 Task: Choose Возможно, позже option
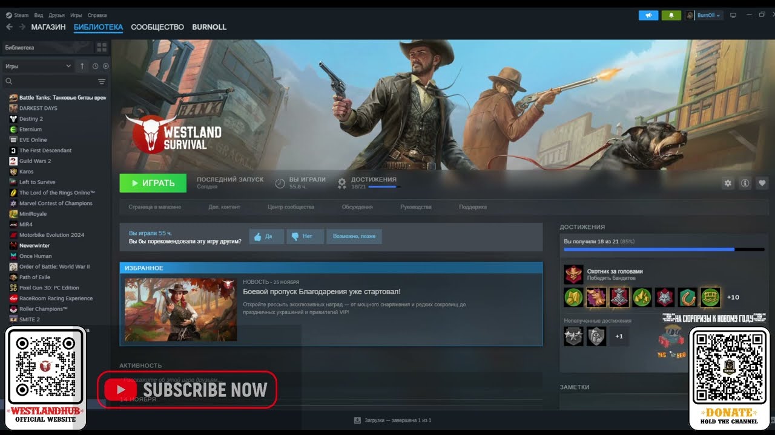[x=354, y=236]
